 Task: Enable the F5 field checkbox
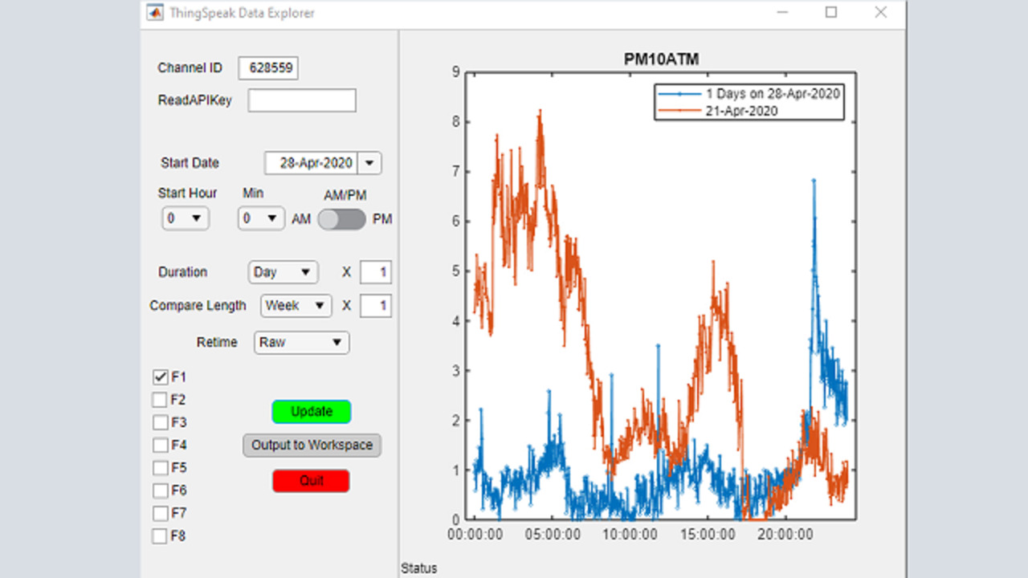160,467
